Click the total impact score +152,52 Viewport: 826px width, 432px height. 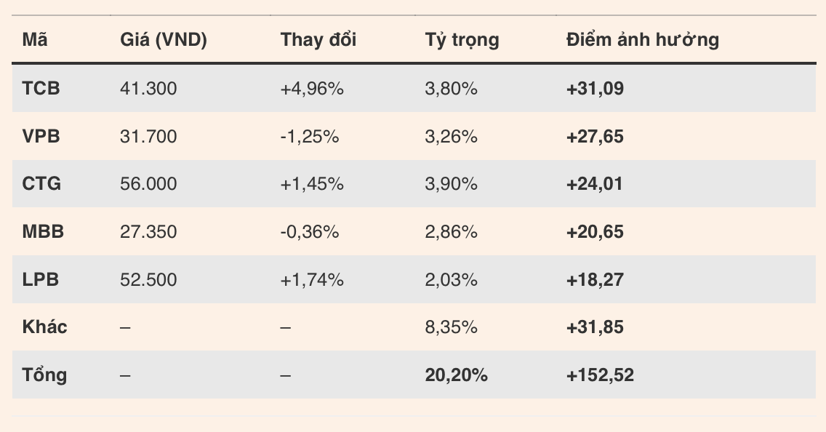(600, 375)
